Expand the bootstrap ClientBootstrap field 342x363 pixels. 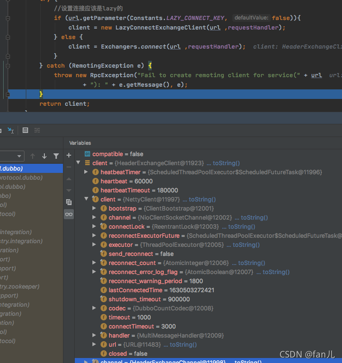click(94, 208)
